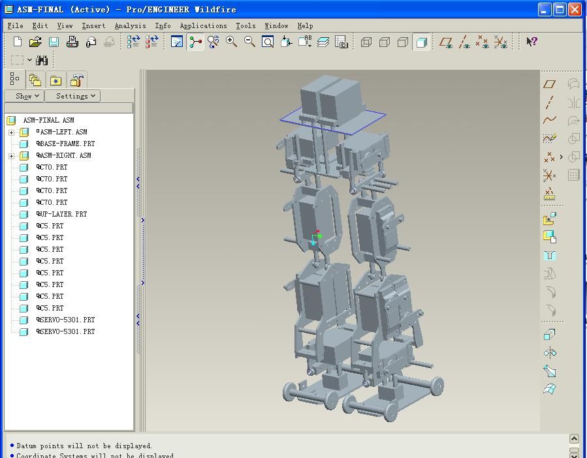Switch to the Favorites navigator tab

pyautogui.click(x=56, y=80)
